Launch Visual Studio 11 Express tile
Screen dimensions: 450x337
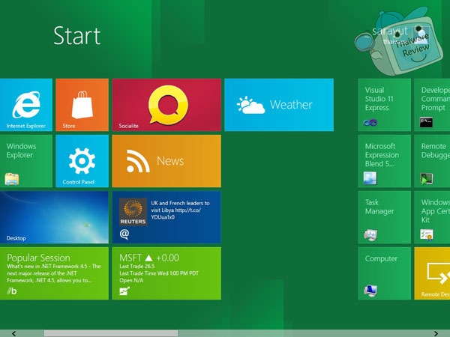[384, 105]
